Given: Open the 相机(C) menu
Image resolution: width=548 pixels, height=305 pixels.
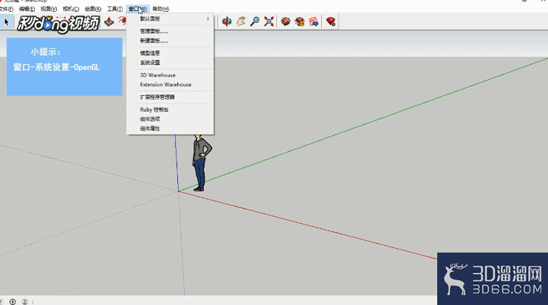Looking at the screenshot, I should pyautogui.click(x=71, y=9).
